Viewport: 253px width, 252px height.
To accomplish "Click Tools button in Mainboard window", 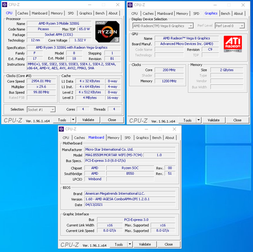I will pos(119,244).
